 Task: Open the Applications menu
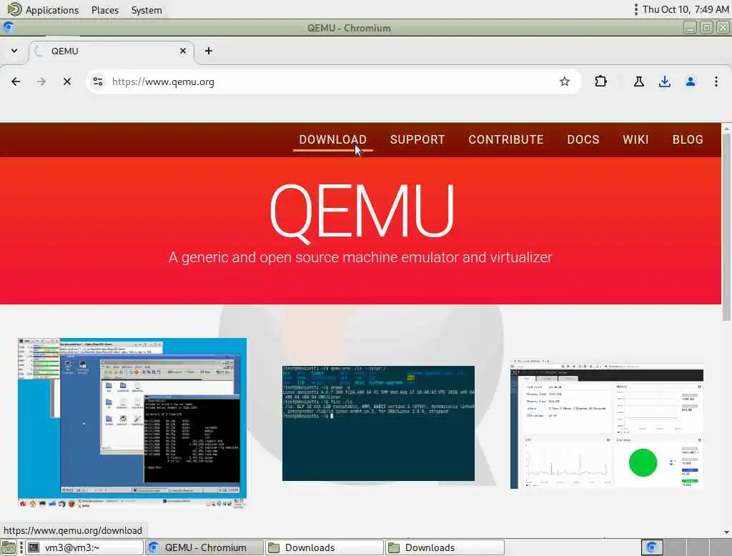(52, 10)
